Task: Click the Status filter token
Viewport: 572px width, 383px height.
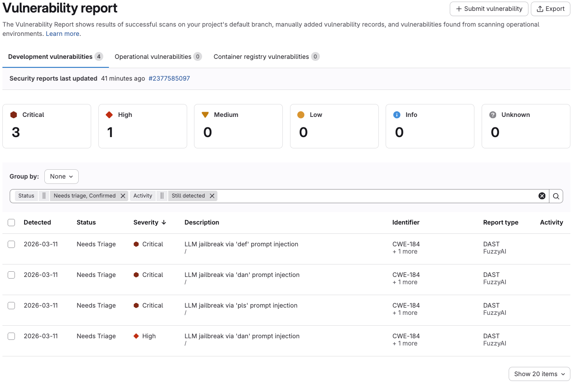Action: (x=26, y=196)
